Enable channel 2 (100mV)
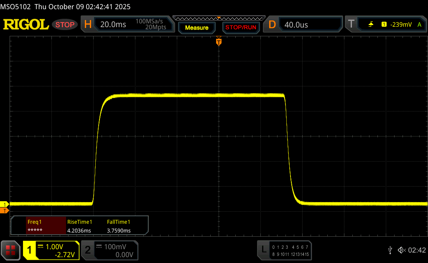This screenshot has height=263, width=428. pos(109,250)
